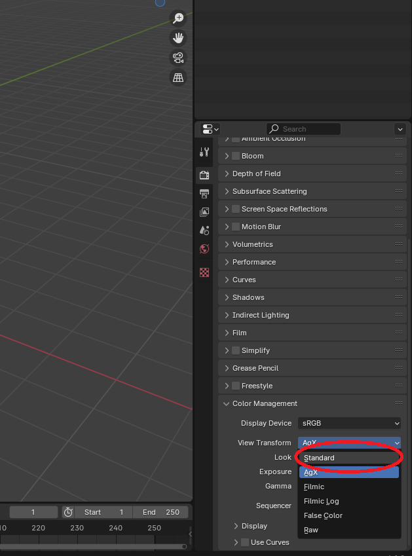Expand the Grease Pencil panel
This screenshot has height=556, width=412.
[x=312, y=368]
